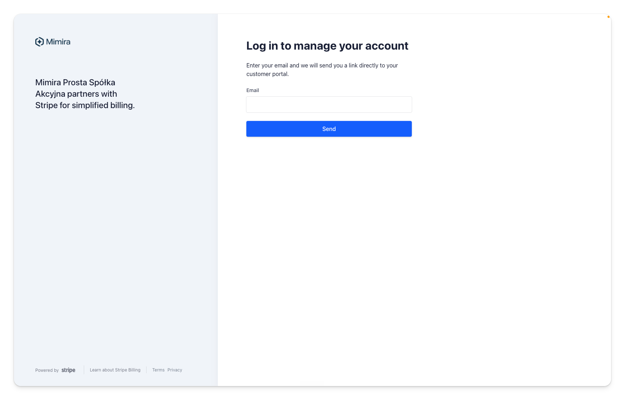The width and height of the screenshot is (625, 400).
Task: Click the Log in to manage your account heading
Action: point(327,46)
